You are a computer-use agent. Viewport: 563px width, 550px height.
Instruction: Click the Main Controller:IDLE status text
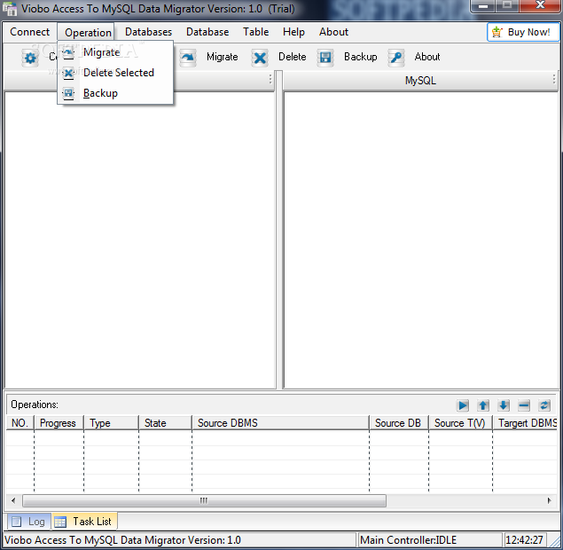click(408, 540)
